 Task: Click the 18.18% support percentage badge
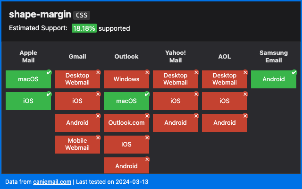[x=84, y=28]
